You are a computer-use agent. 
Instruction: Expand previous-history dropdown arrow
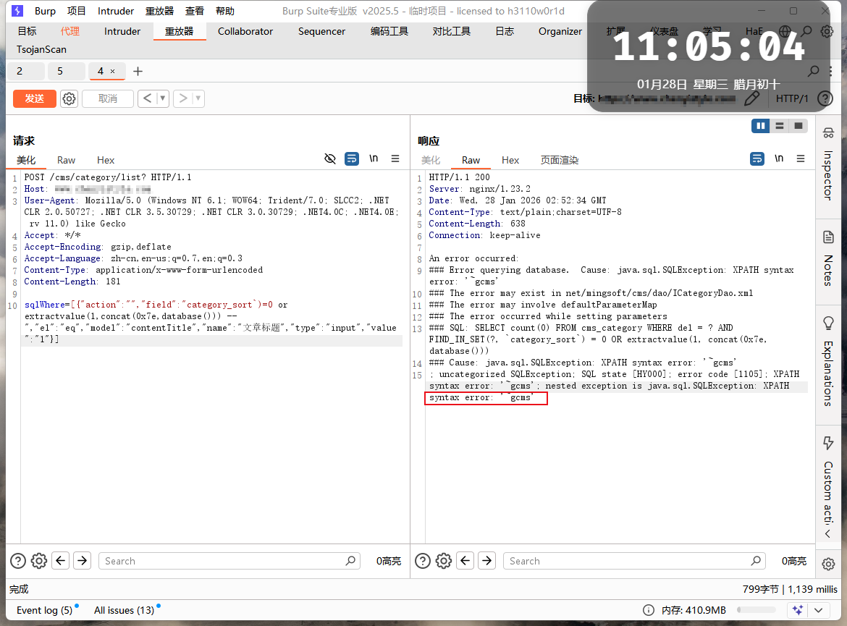coord(163,98)
